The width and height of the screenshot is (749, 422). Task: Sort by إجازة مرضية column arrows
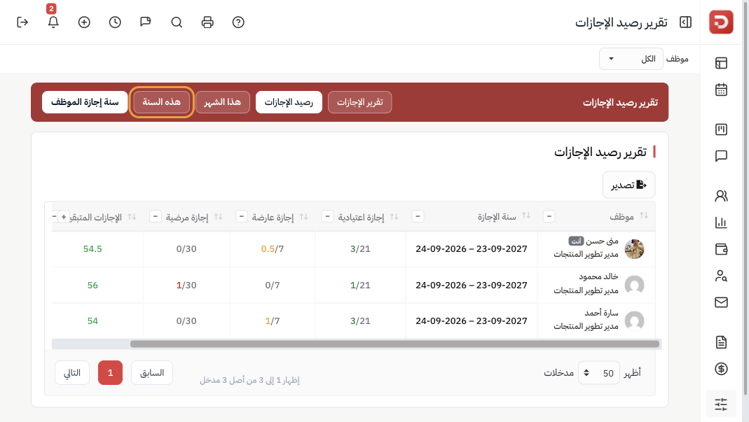click(219, 217)
